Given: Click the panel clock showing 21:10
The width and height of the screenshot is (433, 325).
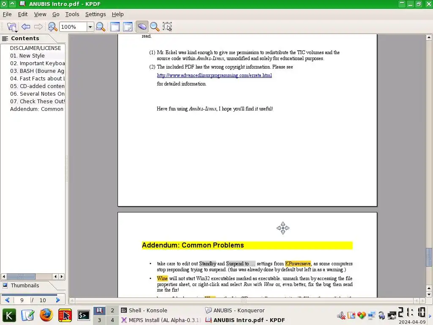Looking at the screenshot, I should 412,313.
